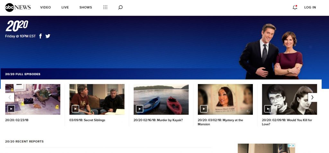Click the Friday @ 10PM EST text
The height and width of the screenshot is (153, 329).
pos(20,36)
